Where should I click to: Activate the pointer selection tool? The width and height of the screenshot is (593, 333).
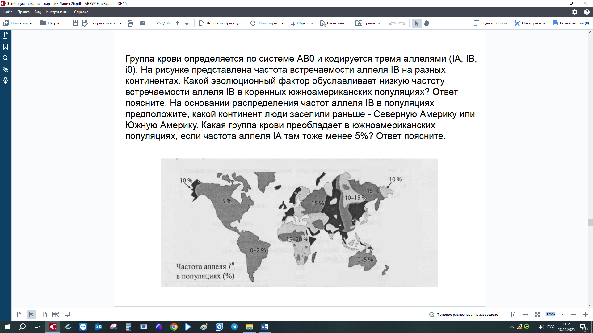(417, 23)
